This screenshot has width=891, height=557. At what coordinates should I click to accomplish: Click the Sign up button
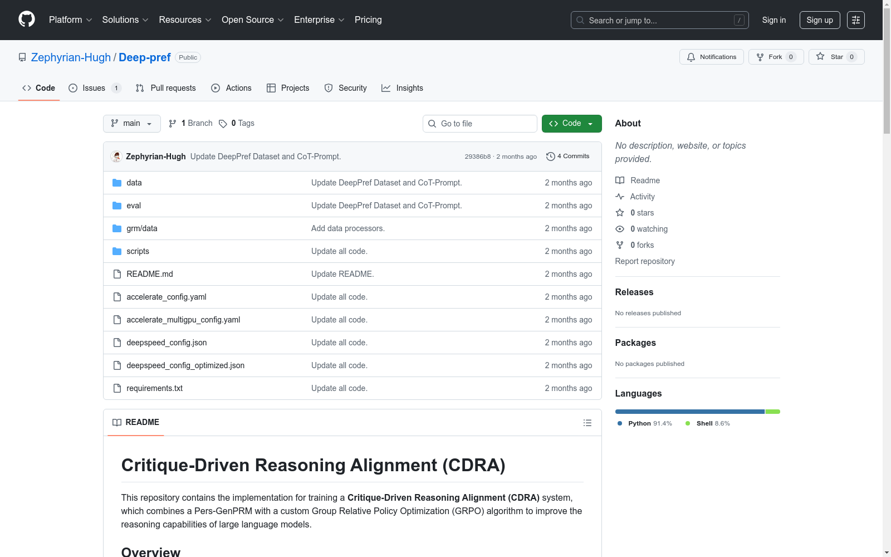coord(820,20)
